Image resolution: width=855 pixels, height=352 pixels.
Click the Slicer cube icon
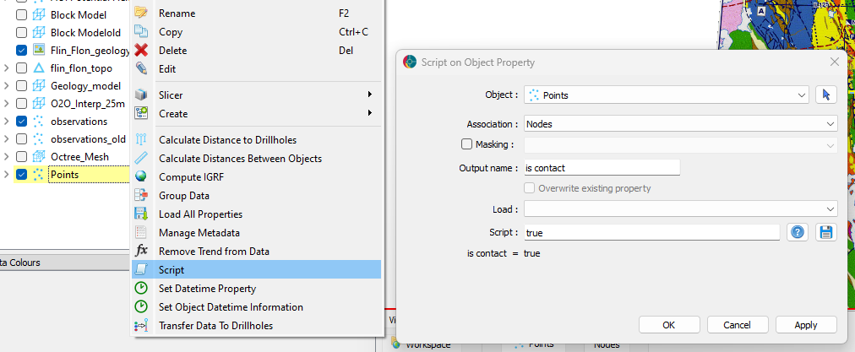pyautogui.click(x=141, y=95)
